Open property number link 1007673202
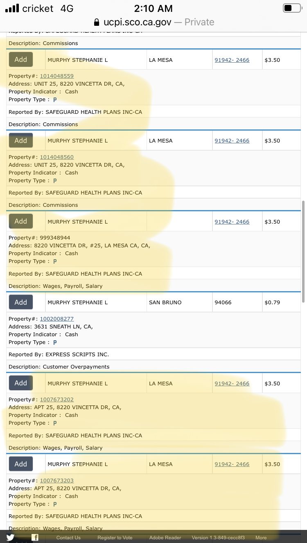This screenshot has width=307, height=543. (x=57, y=400)
